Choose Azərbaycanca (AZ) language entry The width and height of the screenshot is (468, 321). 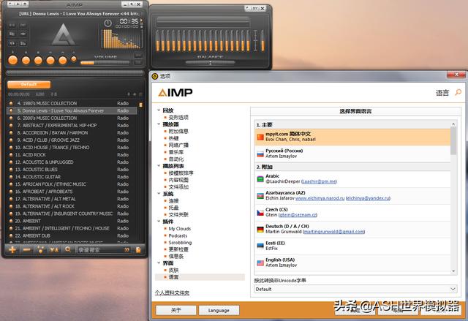click(352, 196)
